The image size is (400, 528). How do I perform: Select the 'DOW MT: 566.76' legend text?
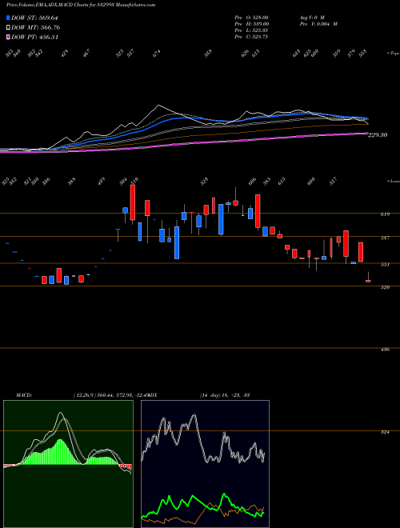36,28
